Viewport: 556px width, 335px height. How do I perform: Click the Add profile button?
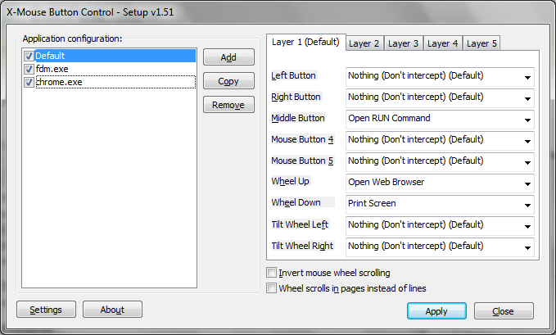click(x=228, y=57)
